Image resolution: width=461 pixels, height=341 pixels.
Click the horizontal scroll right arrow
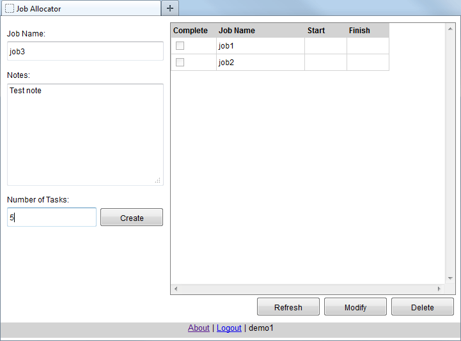tap(439, 289)
